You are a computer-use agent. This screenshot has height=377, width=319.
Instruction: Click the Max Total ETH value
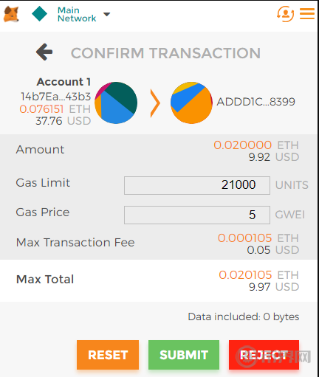258,275
